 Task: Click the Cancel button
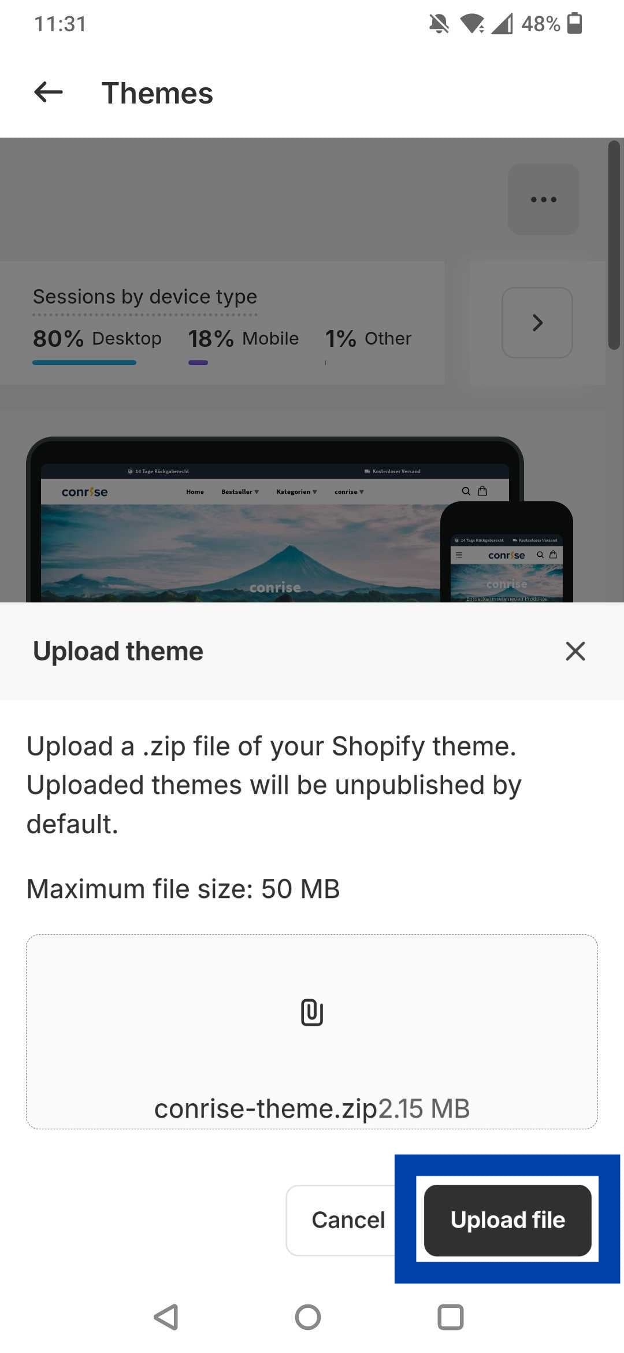348,1220
